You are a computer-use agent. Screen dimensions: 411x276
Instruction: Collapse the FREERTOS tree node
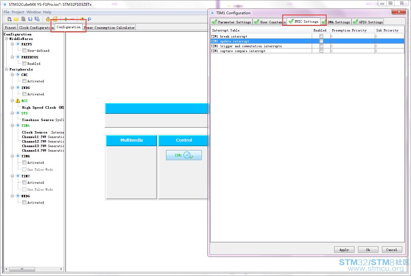click(12, 57)
